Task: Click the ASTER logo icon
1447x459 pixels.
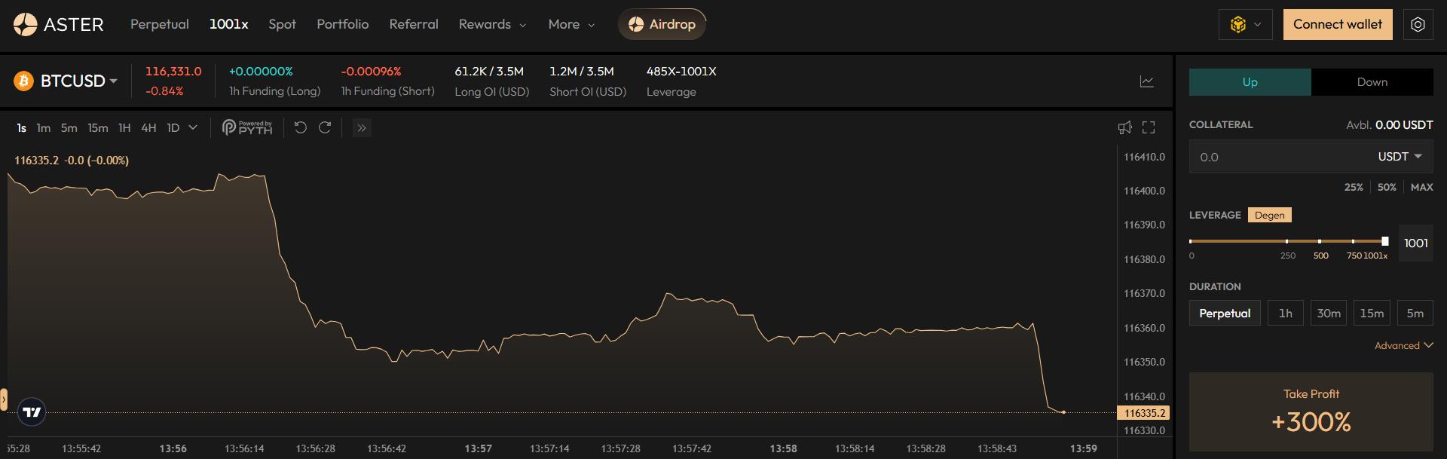Action: (25, 25)
